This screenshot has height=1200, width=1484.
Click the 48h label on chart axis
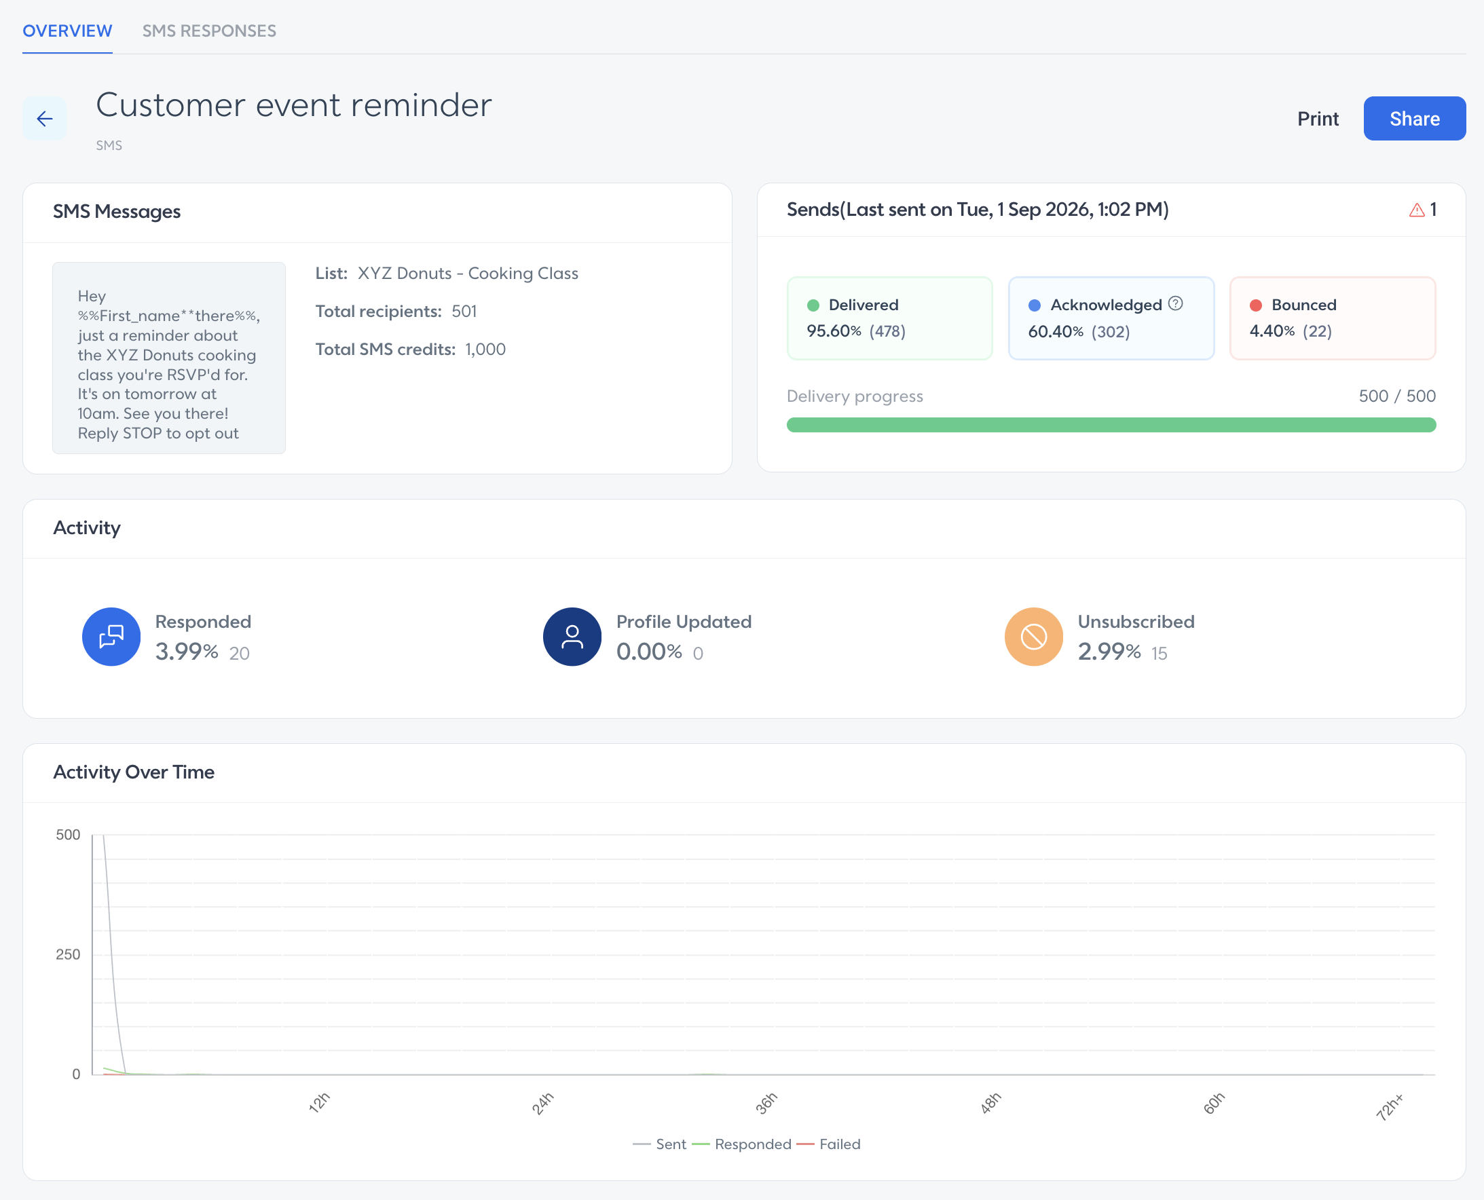click(990, 1103)
